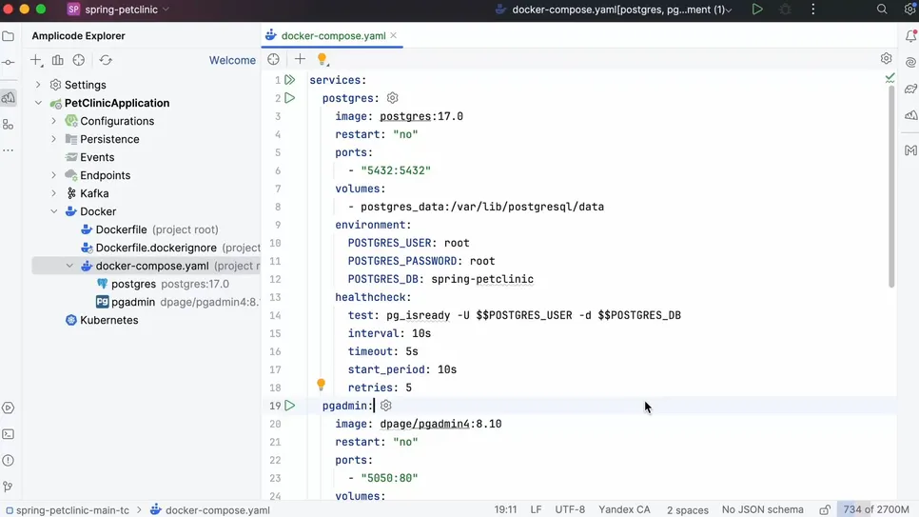Screen dimensions: 919x517
Task: Select Kubernetes in the explorer tree
Action: coord(109,321)
